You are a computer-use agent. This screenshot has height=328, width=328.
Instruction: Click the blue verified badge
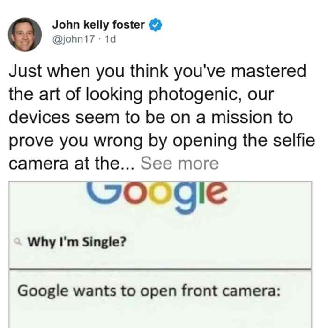click(155, 25)
